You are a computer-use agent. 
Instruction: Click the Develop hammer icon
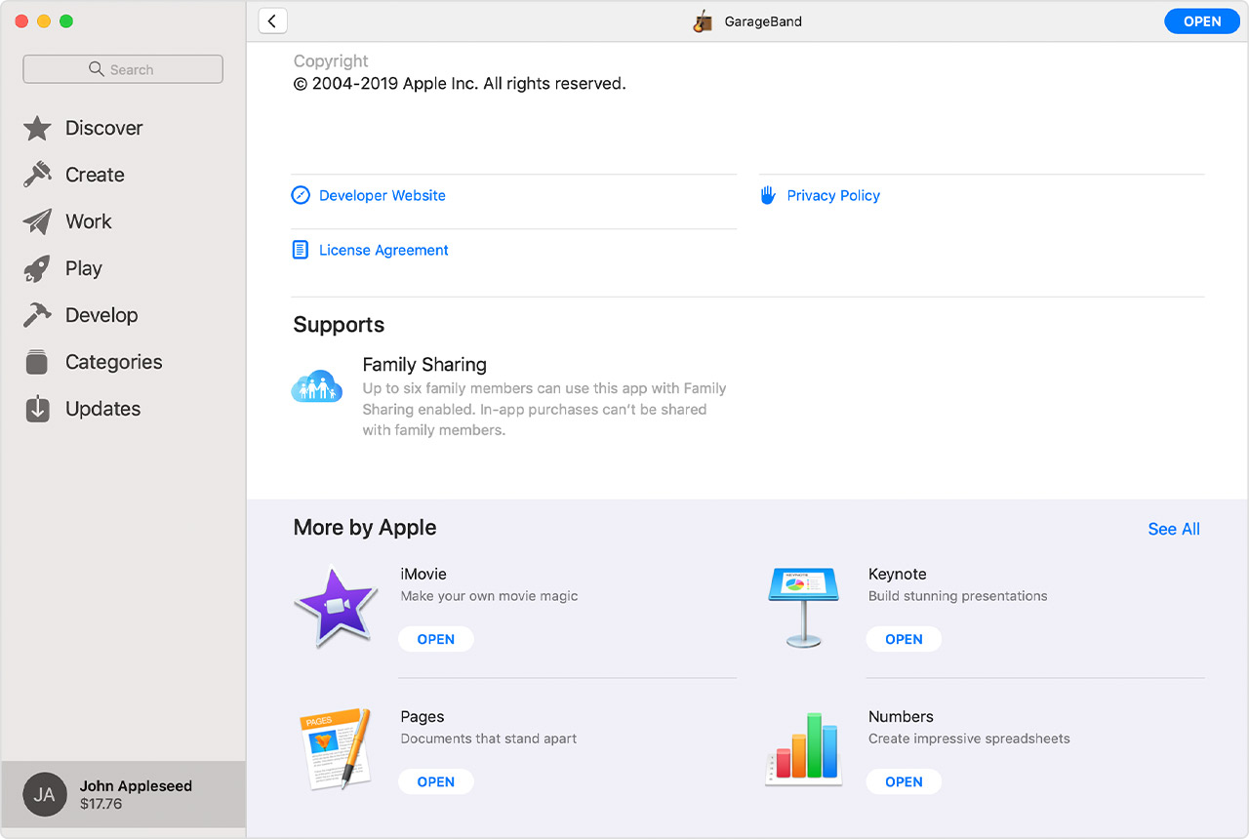pyautogui.click(x=37, y=315)
